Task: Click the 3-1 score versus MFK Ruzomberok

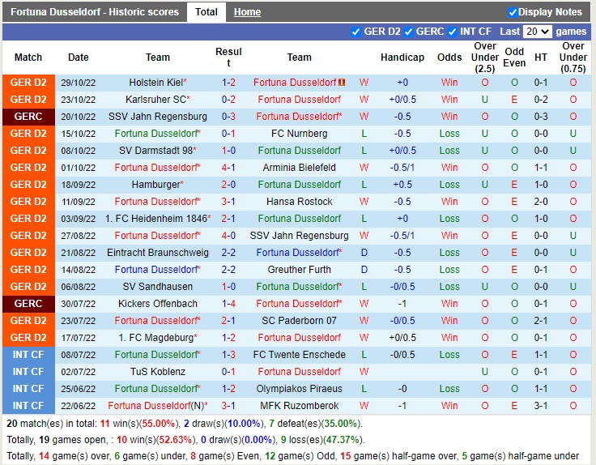Action: pyautogui.click(x=228, y=406)
